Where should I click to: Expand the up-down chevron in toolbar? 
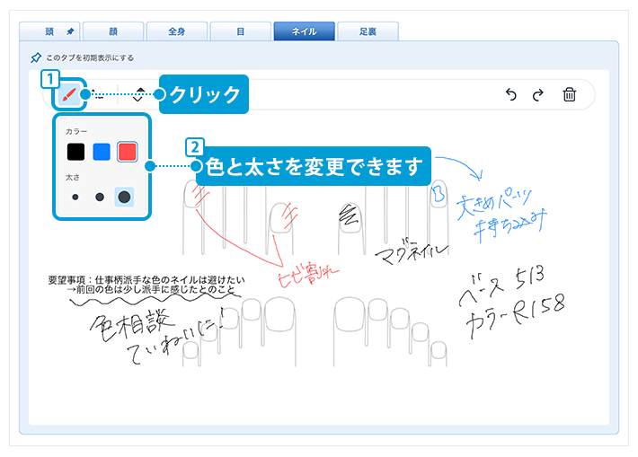[137, 95]
